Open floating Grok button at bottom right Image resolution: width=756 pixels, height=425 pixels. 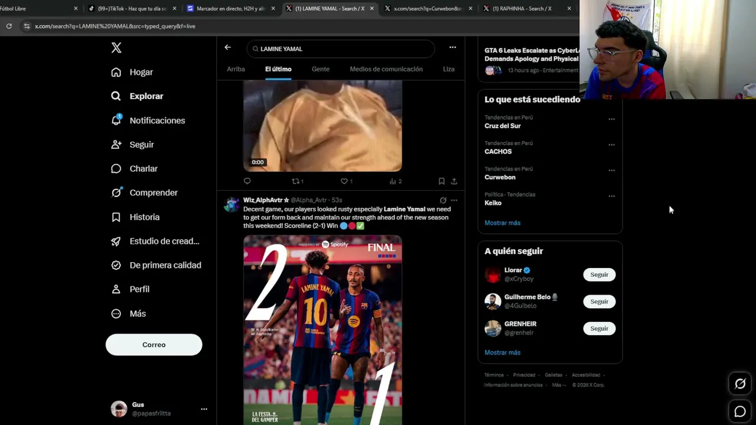[x=740, y=384]
